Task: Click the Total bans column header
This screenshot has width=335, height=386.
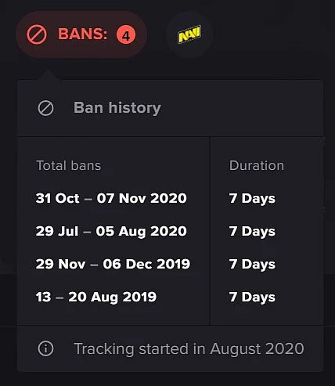Action: (x=69, y=165)
